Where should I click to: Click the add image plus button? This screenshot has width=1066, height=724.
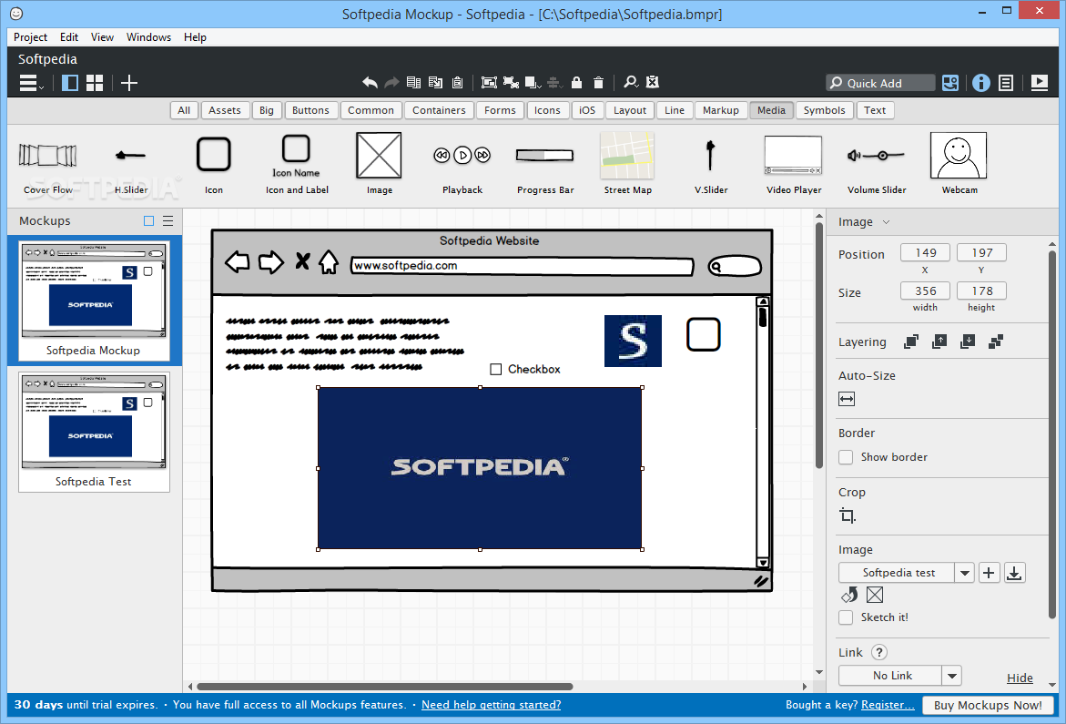[990, 573]
